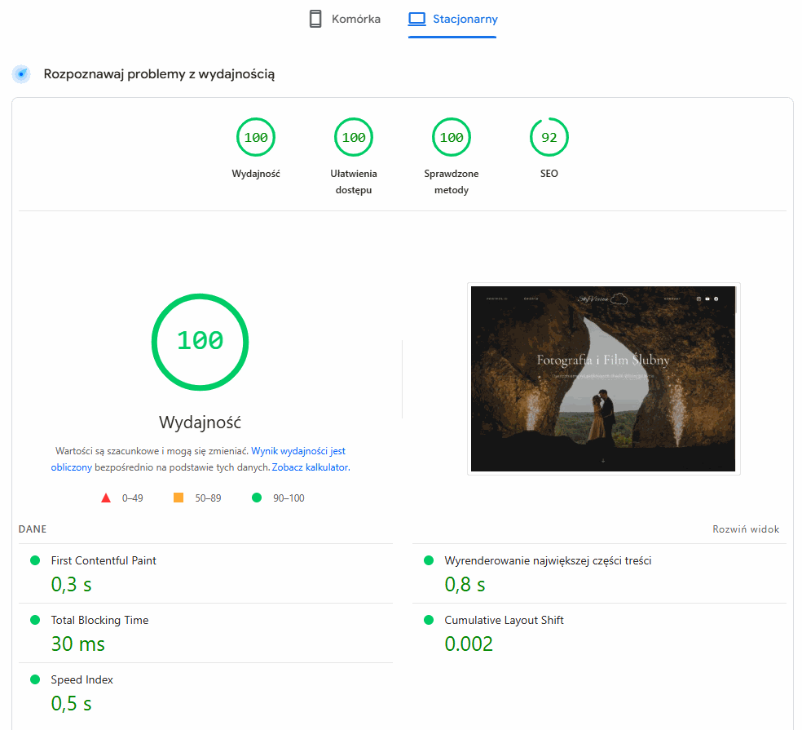Click the wedding page screenshot thumbnail
The height and width of the screenshot is (730, 802).
click(603, 378)
